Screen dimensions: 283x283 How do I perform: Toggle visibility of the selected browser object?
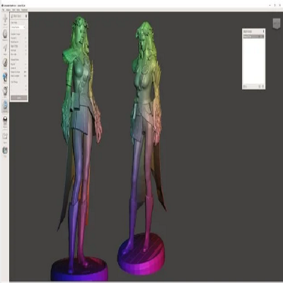pyautogui.click(x=261, y=37)
